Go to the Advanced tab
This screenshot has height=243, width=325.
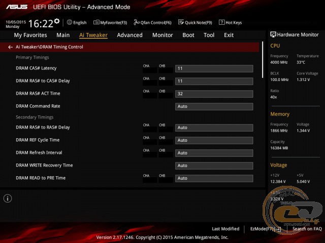129,35
